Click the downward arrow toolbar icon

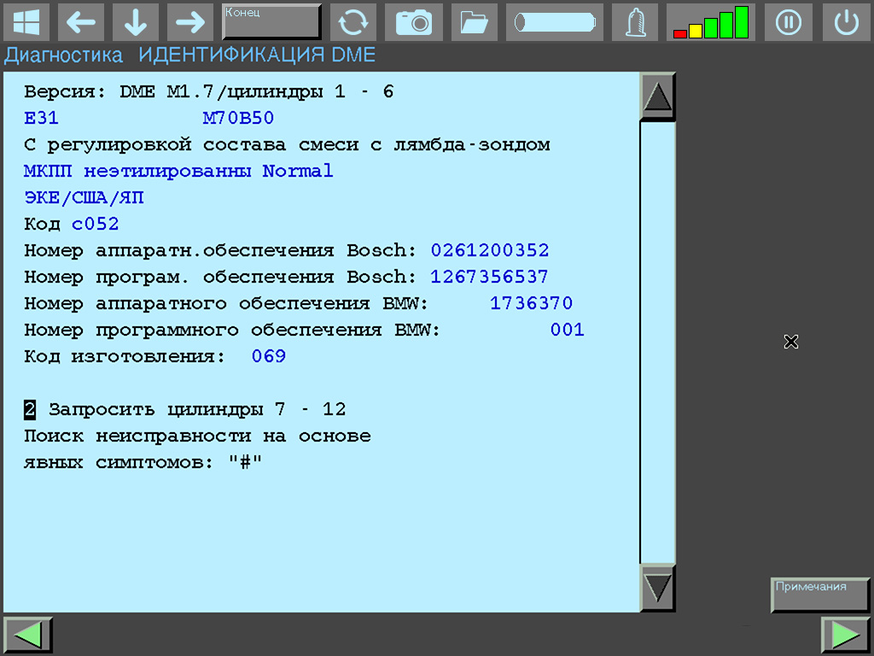pos(135,22)
